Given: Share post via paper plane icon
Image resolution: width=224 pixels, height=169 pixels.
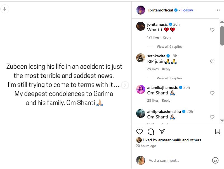Looking at the screenshot, I should click(x=162, y=132).
